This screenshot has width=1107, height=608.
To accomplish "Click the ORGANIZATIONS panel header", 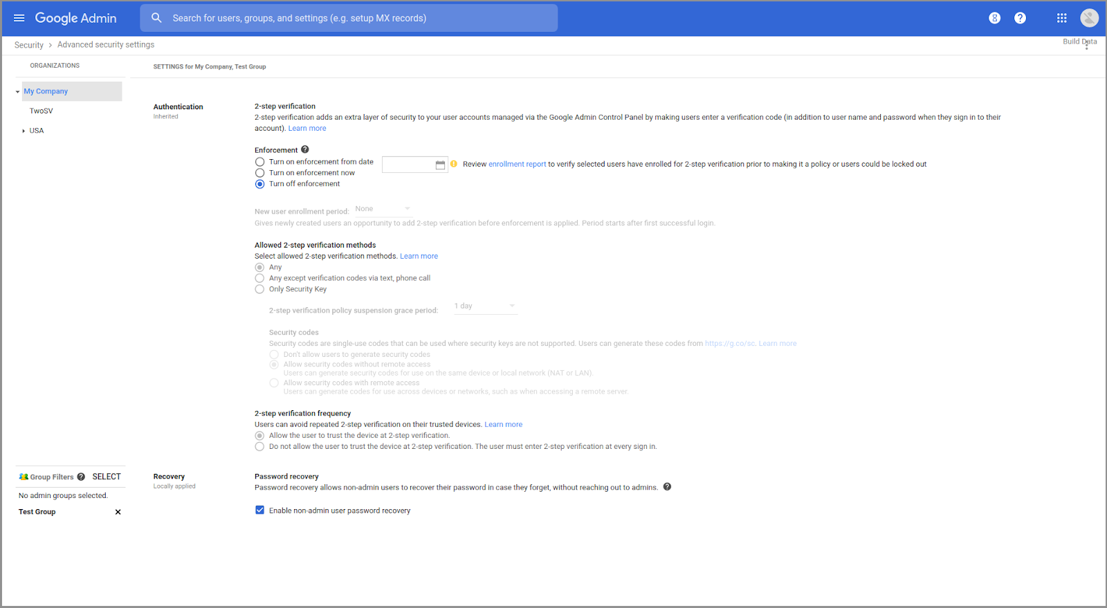I will (x=55, y=66).
